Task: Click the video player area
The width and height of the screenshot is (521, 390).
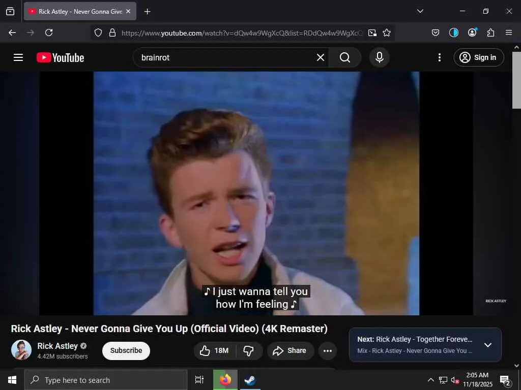Action: coord(256,193)
